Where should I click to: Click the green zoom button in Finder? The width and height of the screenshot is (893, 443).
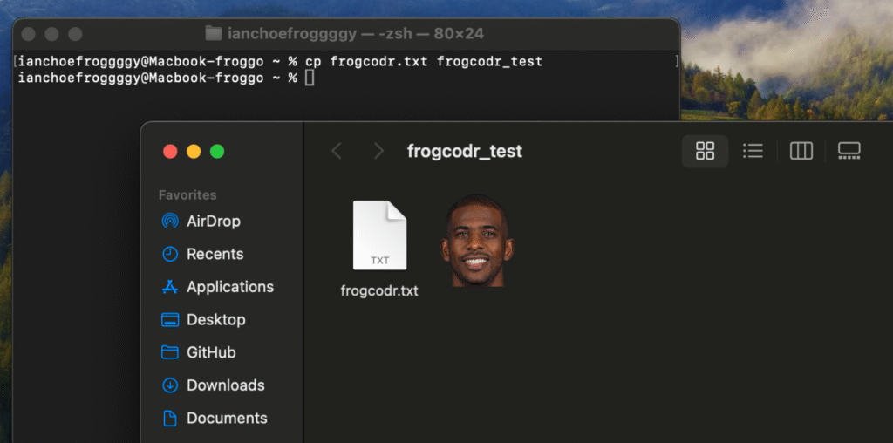click(217, 152)
